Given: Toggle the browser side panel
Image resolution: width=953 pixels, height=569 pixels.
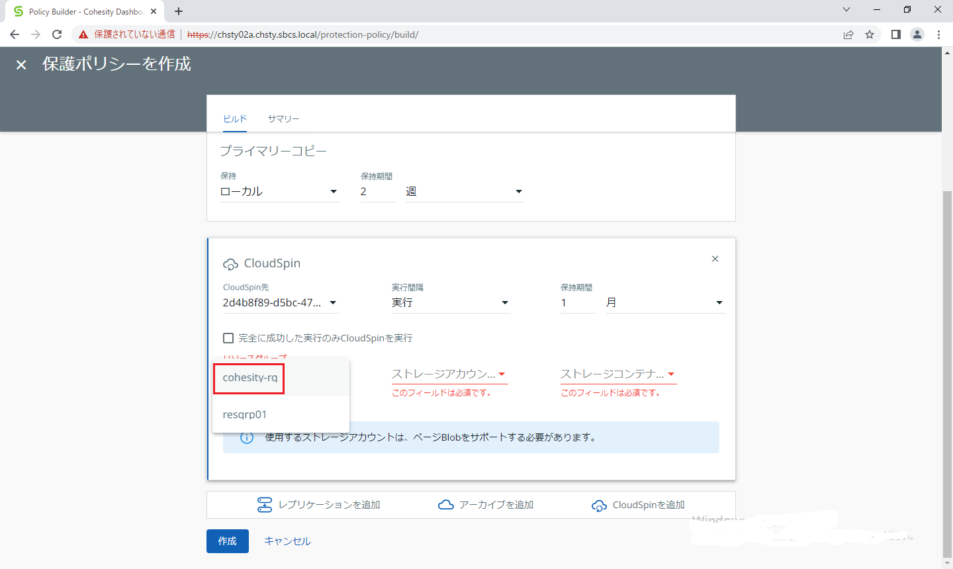Looking at the screenshot, I should point(895,34).
